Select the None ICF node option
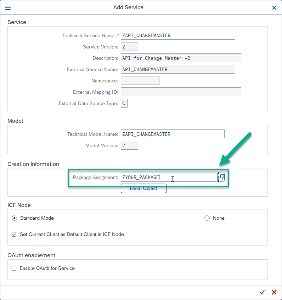The width and height of the screenshot is (282, 300). tap(207, 218)
